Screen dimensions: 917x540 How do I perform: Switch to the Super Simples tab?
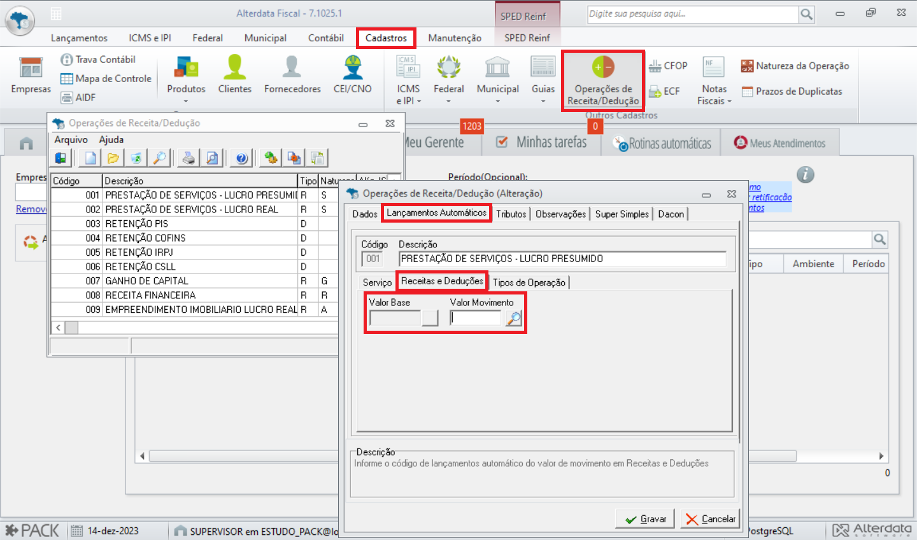[x=622, y=214]
